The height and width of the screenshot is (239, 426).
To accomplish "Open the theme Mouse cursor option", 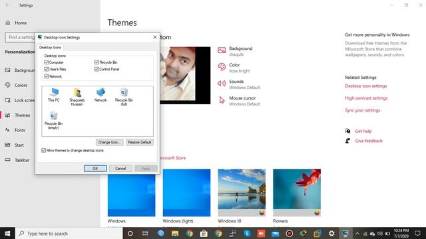I will click(x=239, y=101).
